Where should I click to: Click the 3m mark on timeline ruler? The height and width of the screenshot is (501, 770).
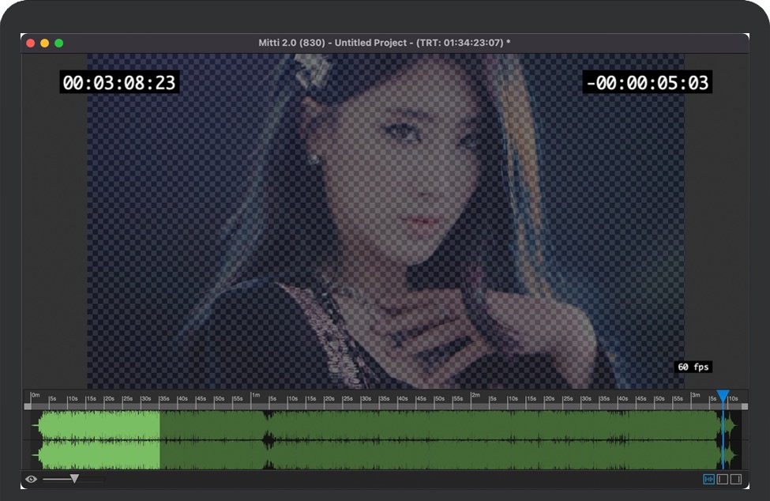(x=695, y=395)
